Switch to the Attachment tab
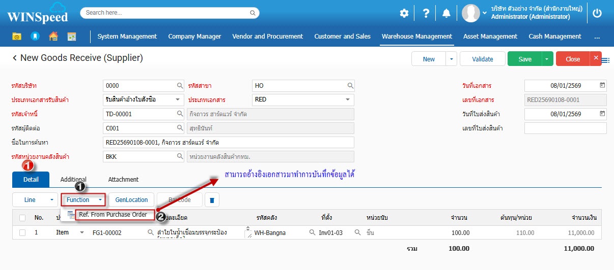 123,179
